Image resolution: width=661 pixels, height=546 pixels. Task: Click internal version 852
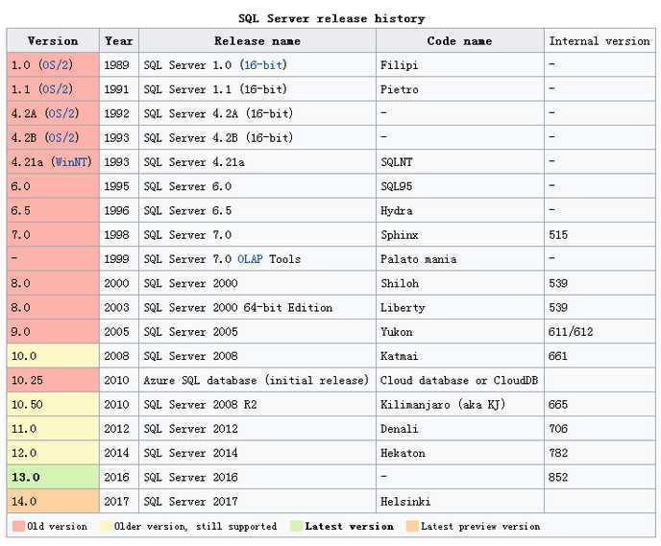pos(558,477)
